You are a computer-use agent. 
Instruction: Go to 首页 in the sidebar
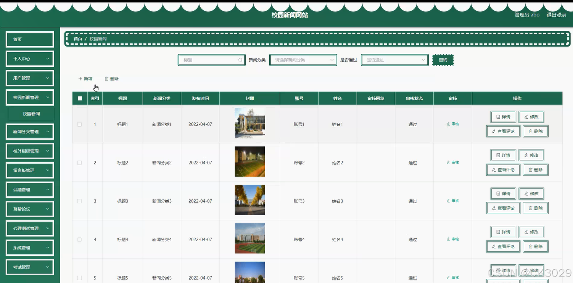point(30,39)
